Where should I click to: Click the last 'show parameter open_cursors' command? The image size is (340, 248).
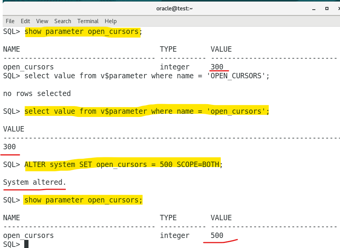point(83,200)
